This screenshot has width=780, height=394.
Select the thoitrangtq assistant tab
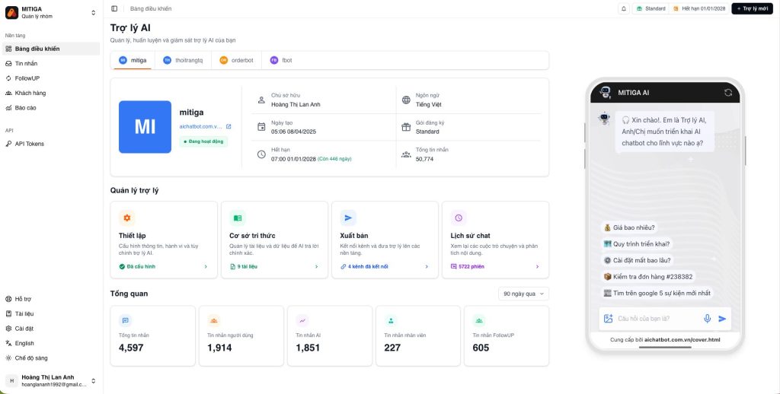183,60
